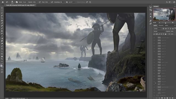Select the Crop tool
176x99 pixels.
tap(2, 18)
